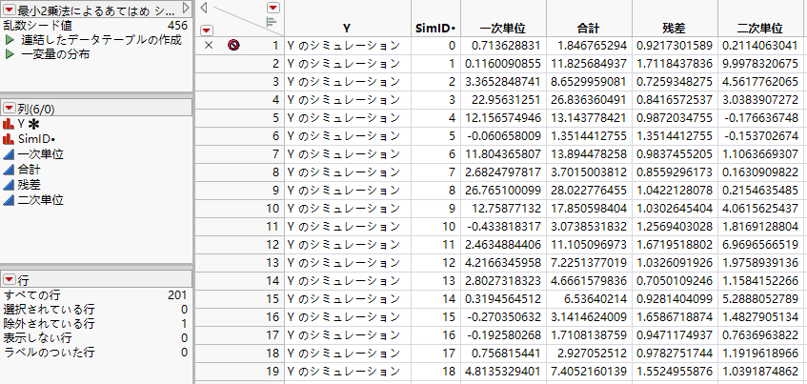Click continuous icon beside 一次単位 in column list

(x=9, y=154)
